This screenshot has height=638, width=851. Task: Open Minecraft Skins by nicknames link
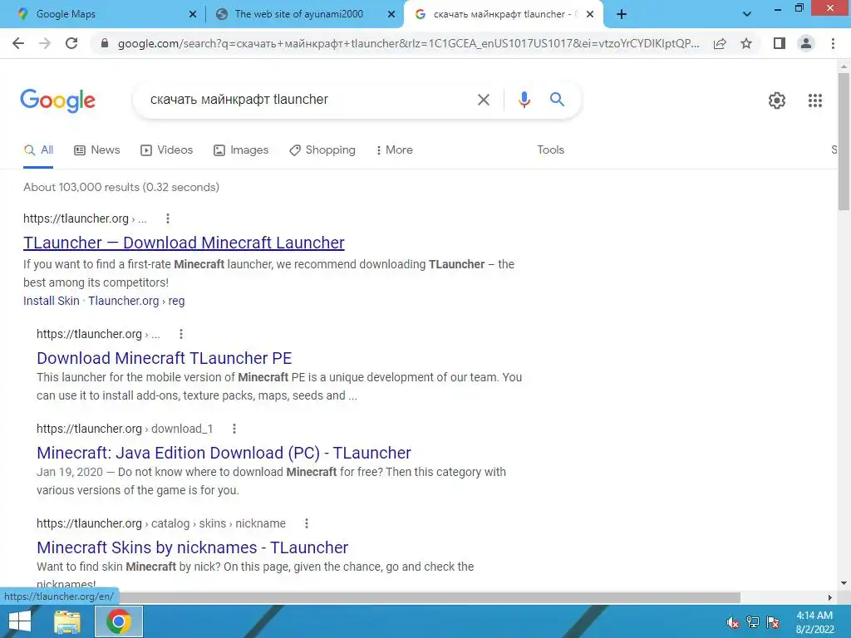click(193, 548)
